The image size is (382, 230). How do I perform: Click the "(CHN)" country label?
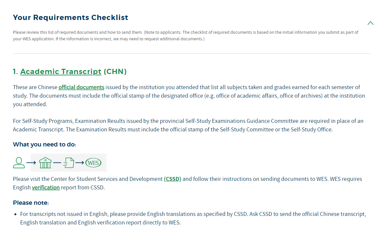pyautogui.click(x=115, y=71)
